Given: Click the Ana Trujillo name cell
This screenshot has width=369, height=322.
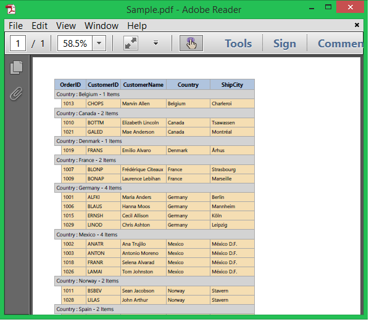Looking at the screenshot, I should pos(143,244).
